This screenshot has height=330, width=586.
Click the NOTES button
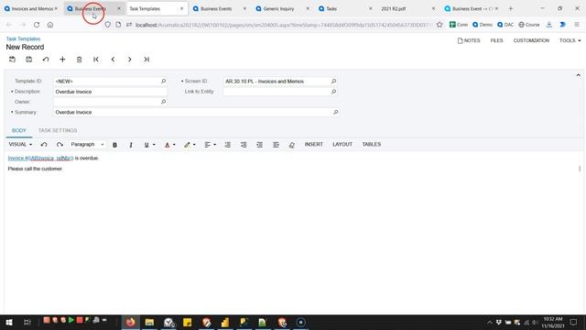[469, 40]
